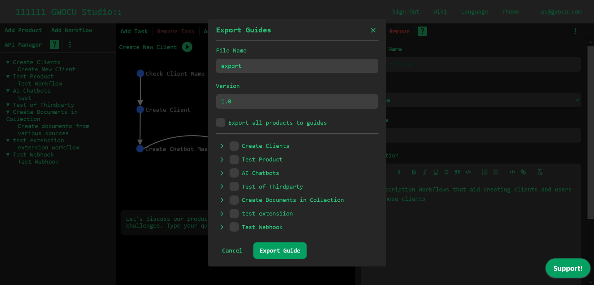Click the ac@gwocu.com account label
Viewport: 594px width, 285px height.
point(561,12)
